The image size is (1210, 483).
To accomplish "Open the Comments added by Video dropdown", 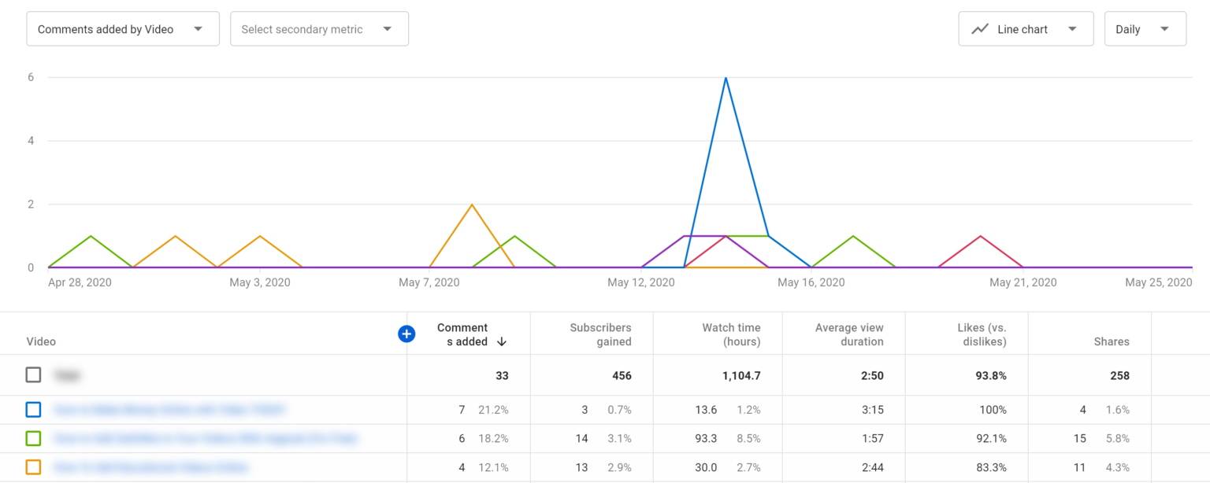I will [x=122, y=28].
